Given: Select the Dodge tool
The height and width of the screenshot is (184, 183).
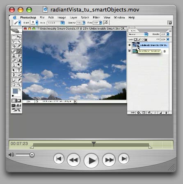Looking at the screenshot, I should click(19, 65).
